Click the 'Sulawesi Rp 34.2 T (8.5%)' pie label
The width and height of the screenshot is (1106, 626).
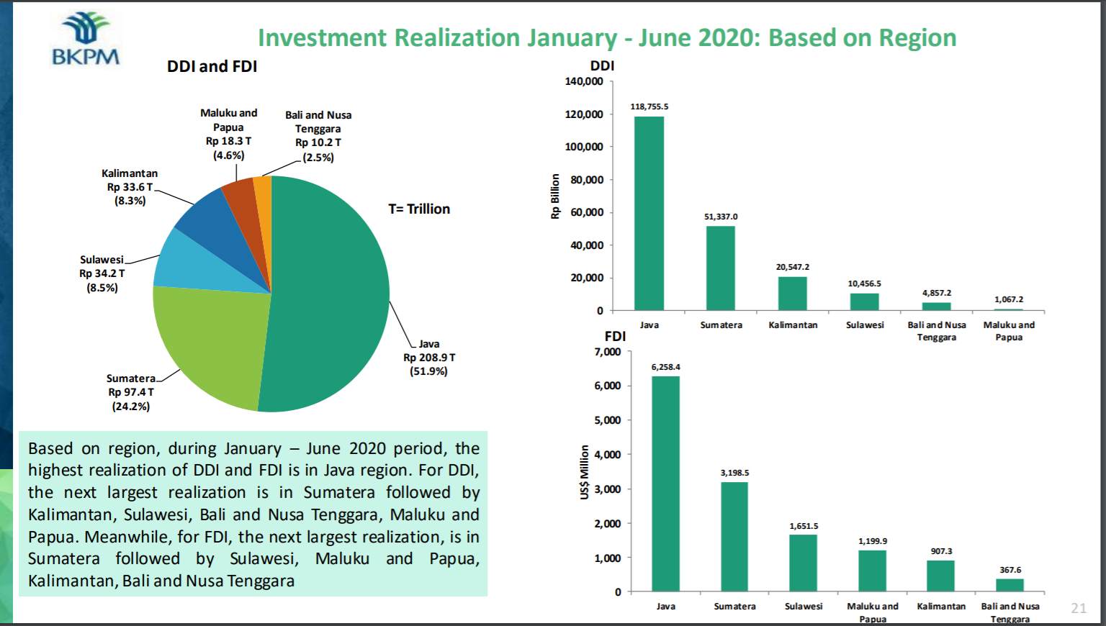coord(102,273)
